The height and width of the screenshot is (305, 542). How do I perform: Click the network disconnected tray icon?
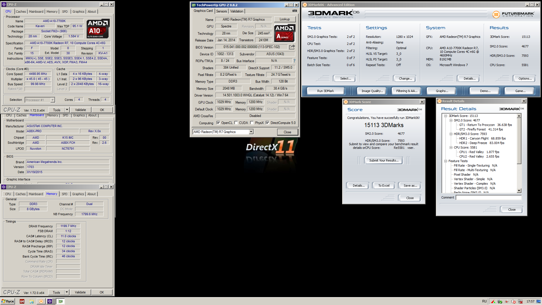(x=520, y=301)
